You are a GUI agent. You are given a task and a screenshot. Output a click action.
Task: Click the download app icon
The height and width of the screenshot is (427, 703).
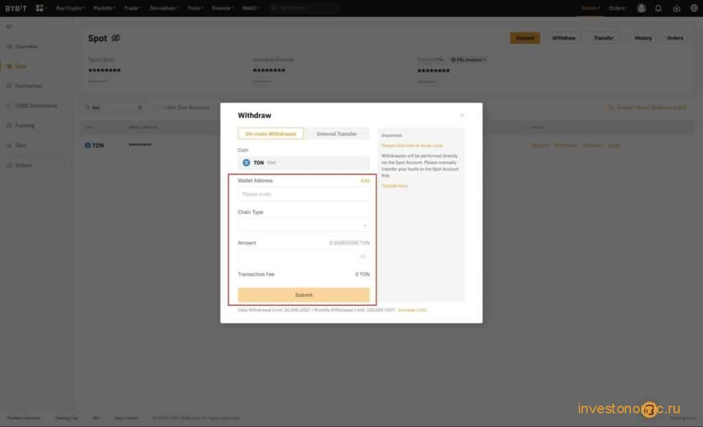coord(676,8)
